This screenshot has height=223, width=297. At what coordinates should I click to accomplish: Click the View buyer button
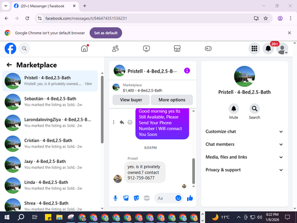coord(131,100)
